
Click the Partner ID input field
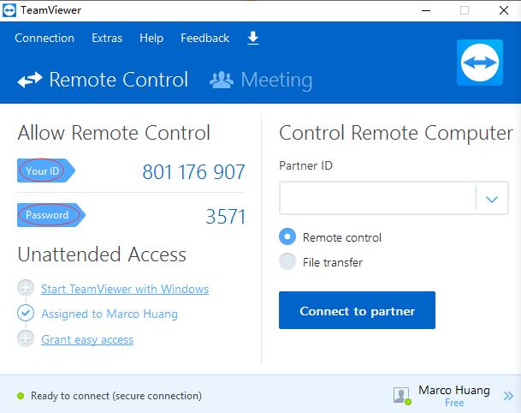[378, 198]
